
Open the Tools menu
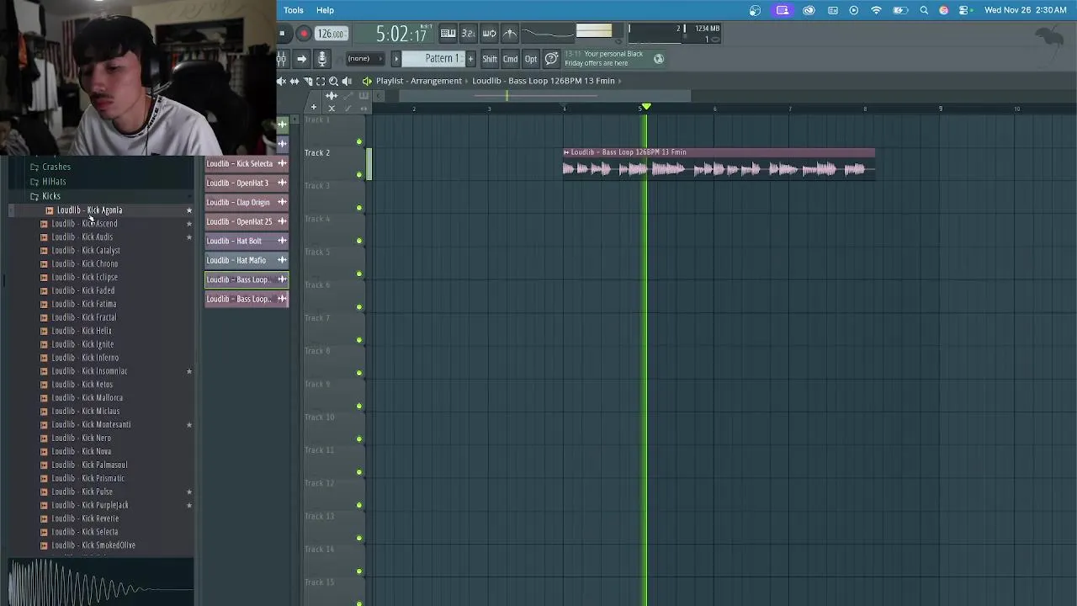[294, 10]
